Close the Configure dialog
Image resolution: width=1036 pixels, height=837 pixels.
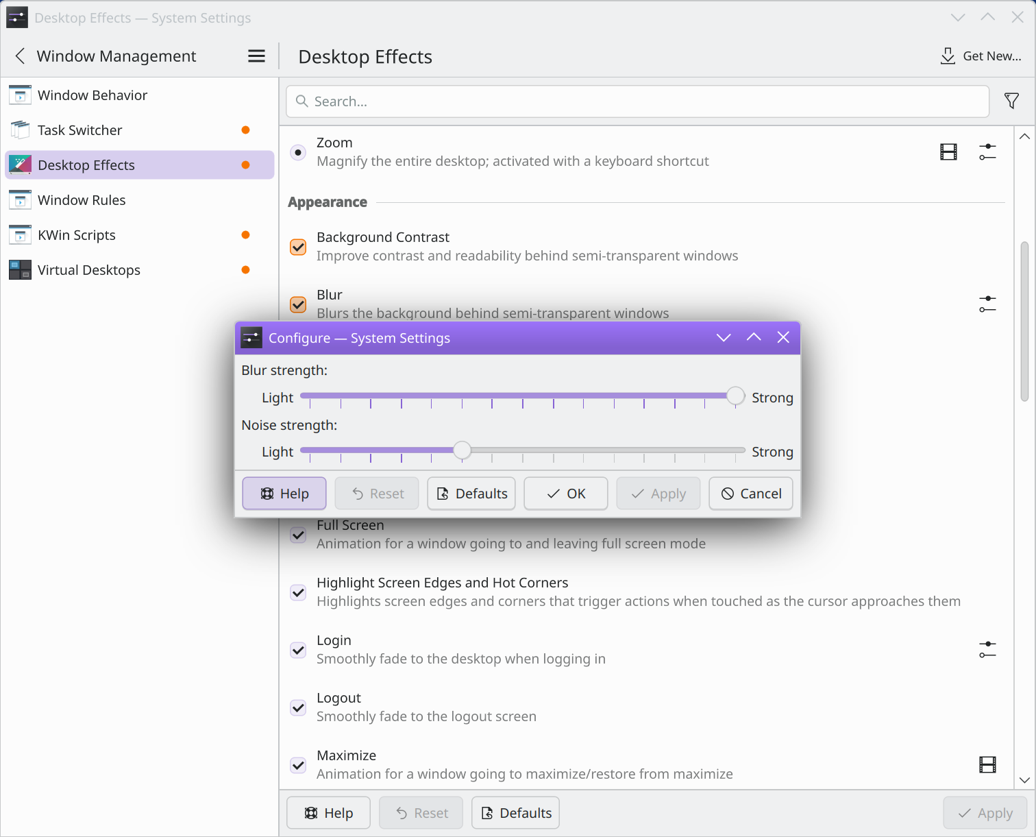pyautogui.click(x=783, y=337)
